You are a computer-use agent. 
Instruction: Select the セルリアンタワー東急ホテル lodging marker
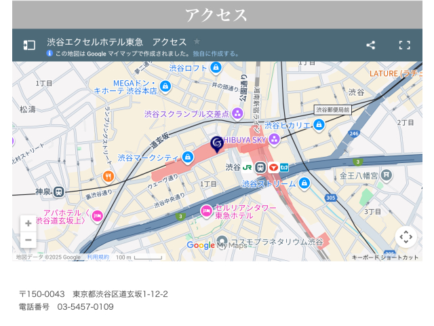point(206,211)
